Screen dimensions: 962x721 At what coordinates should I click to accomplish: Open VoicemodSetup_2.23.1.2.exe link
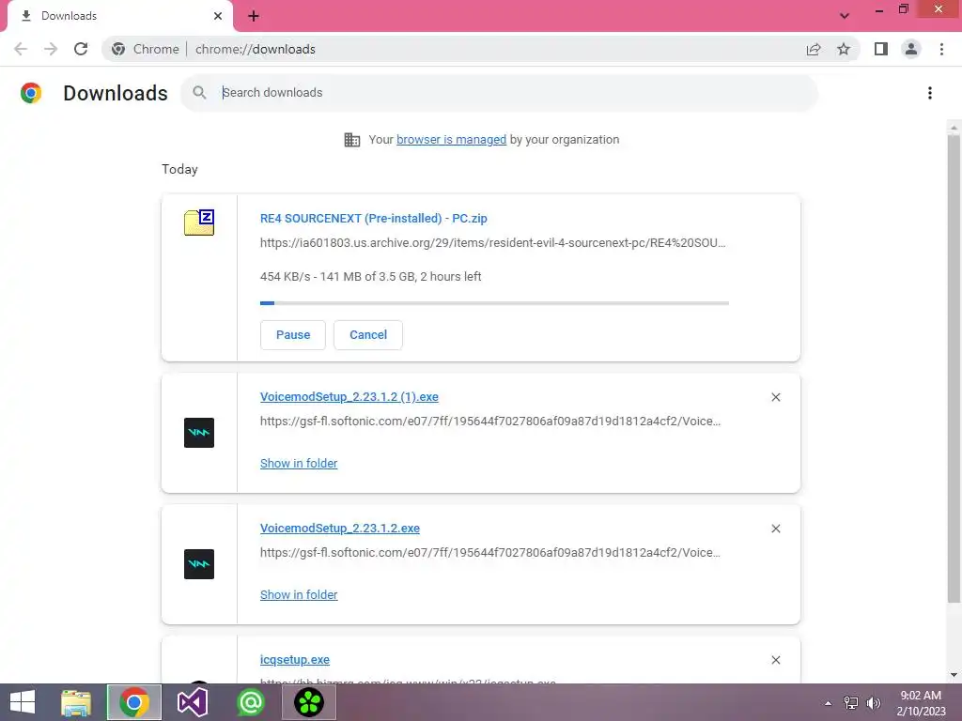click(x=340, y=528)
